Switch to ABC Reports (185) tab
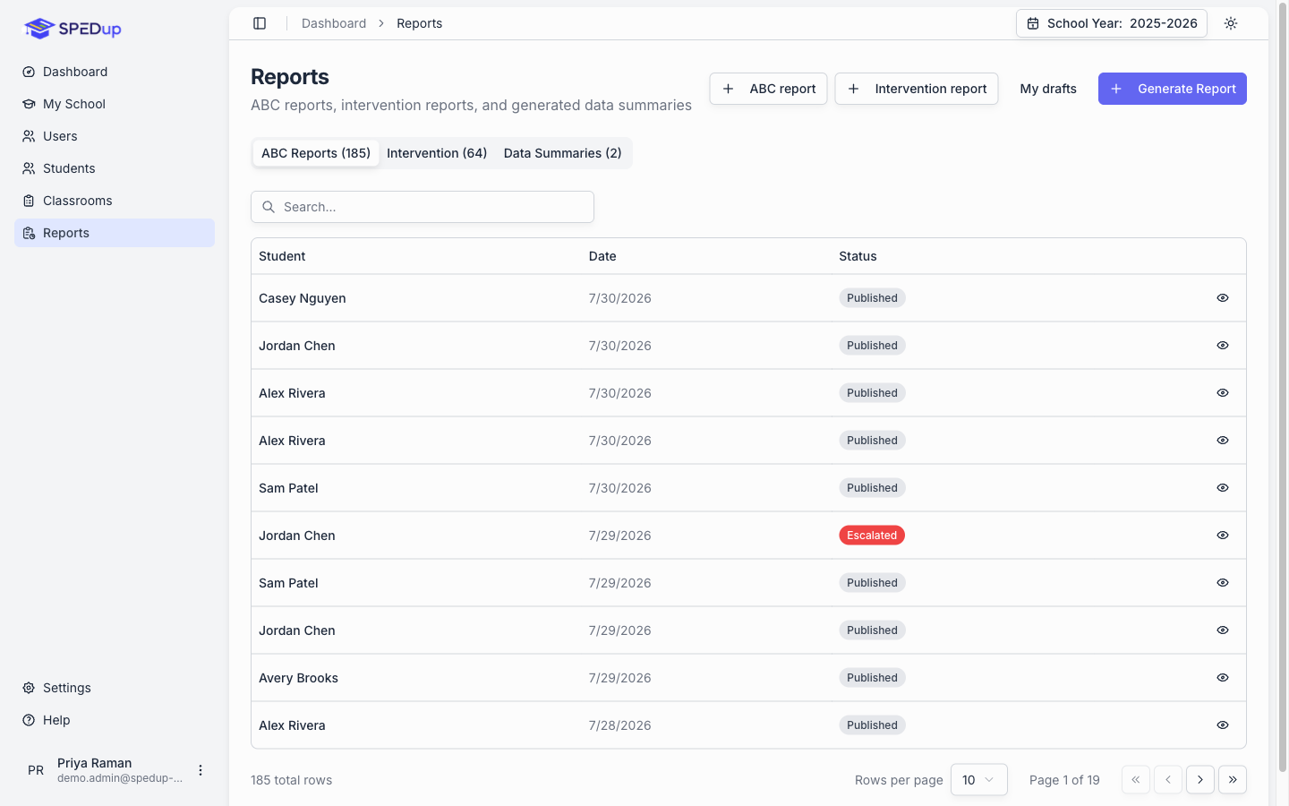 pyautogui.click(x=316, y=153)
